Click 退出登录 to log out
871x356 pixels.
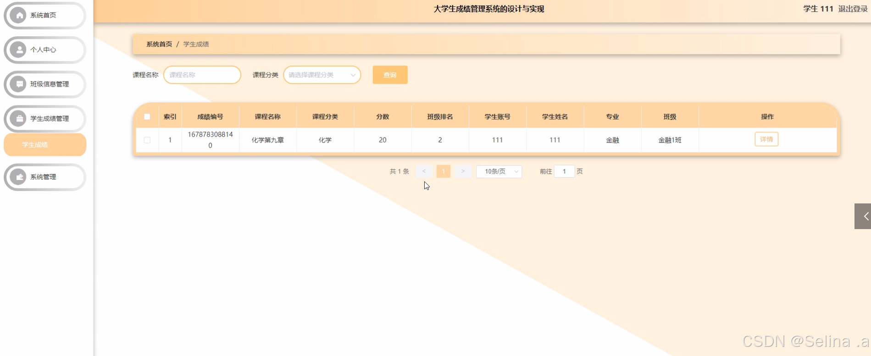point(853,9)
